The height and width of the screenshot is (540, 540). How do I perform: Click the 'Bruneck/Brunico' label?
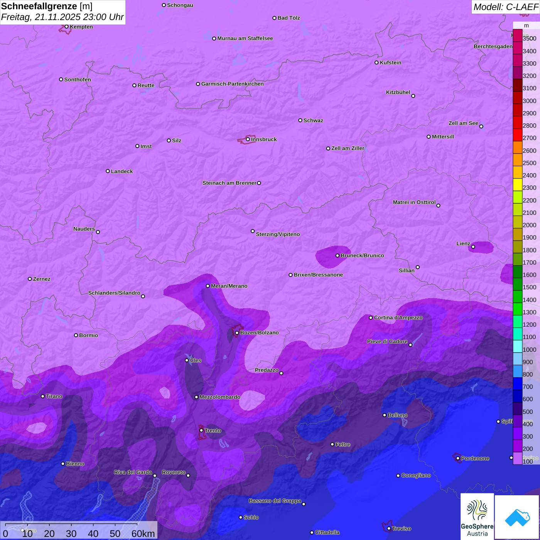(x=362, y=255)
